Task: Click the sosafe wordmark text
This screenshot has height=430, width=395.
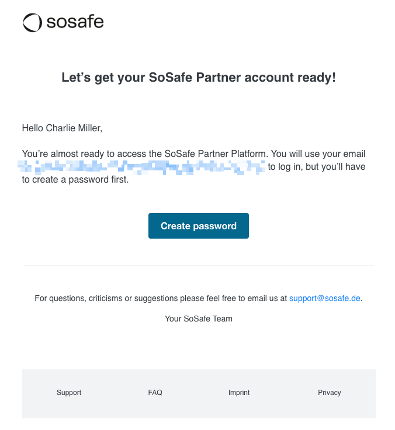Action: pos(74,22)
